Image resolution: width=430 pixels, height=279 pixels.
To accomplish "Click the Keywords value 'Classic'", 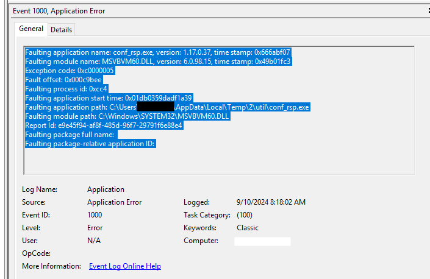I will [248, 228].
